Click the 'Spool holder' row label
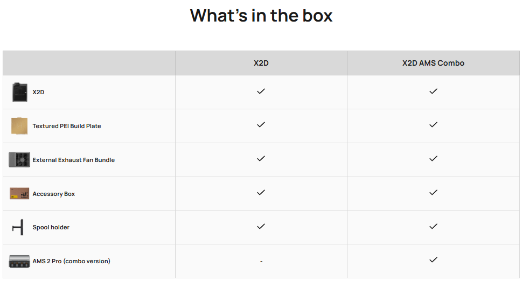Image resolution: width=522 pixels, height=281 pixels. pyautogui.click(x=51, y=228)
